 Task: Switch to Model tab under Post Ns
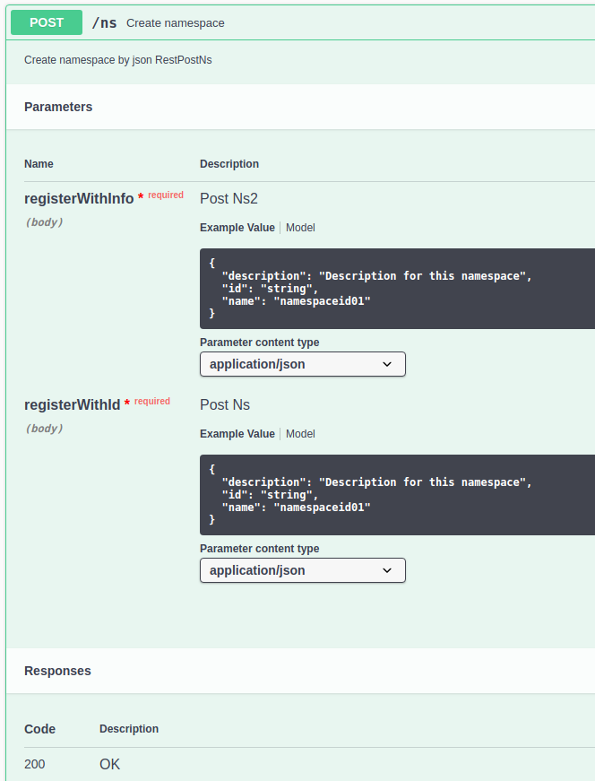pyautogui.click(x=300, y=434)
